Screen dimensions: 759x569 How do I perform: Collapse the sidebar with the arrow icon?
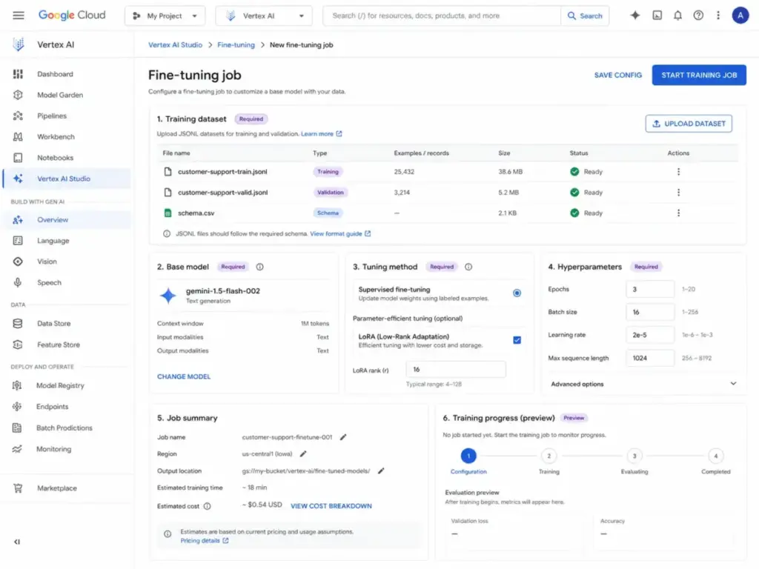click(x=17, y=542)
